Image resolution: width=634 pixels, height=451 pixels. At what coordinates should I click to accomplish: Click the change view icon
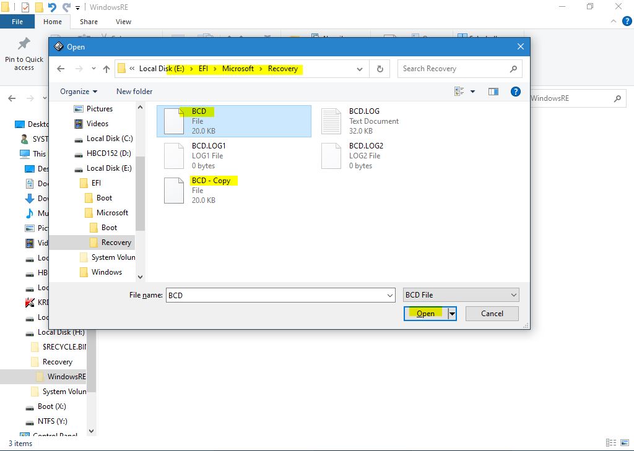(x=459, y=92)
